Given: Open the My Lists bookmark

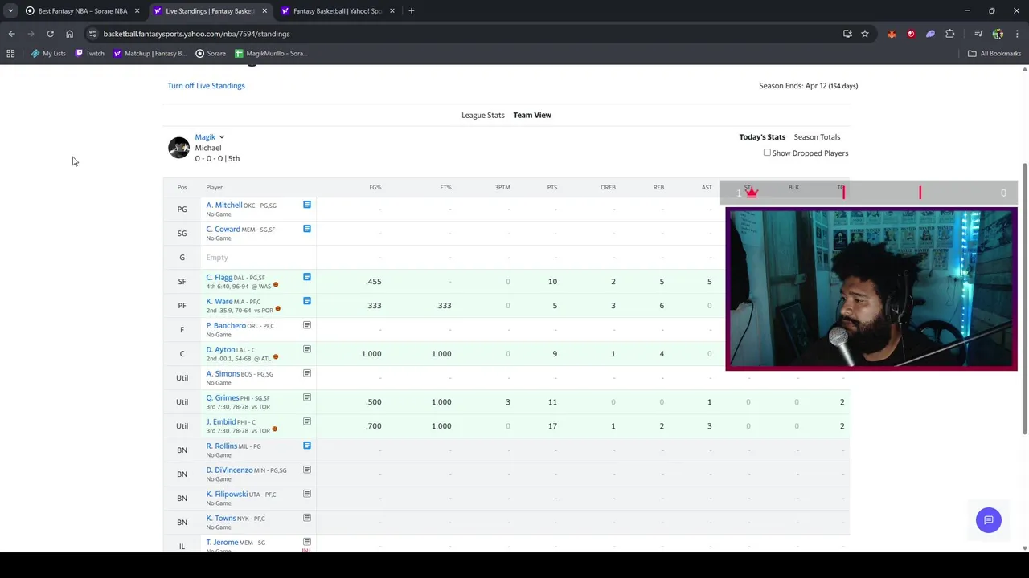Looking at the screenshot, I should click(x=48, y=53).
